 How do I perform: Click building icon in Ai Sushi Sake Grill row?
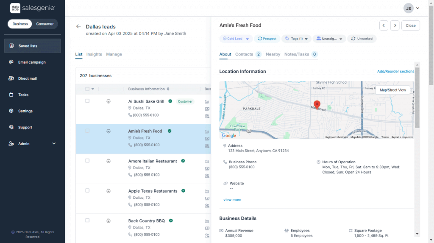pos(207,102)
